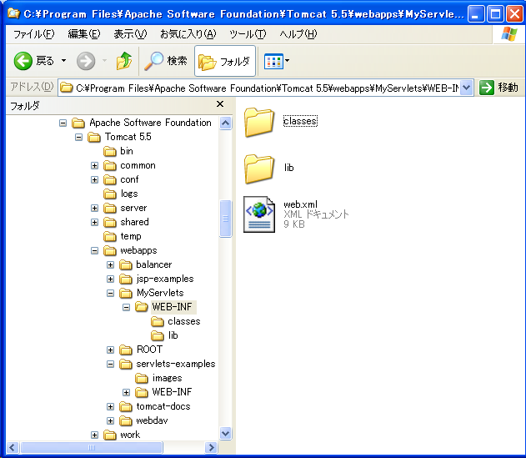Expand the tomcat-docs folder node
This screenshot has width=526, height=458.
[110, 406]
